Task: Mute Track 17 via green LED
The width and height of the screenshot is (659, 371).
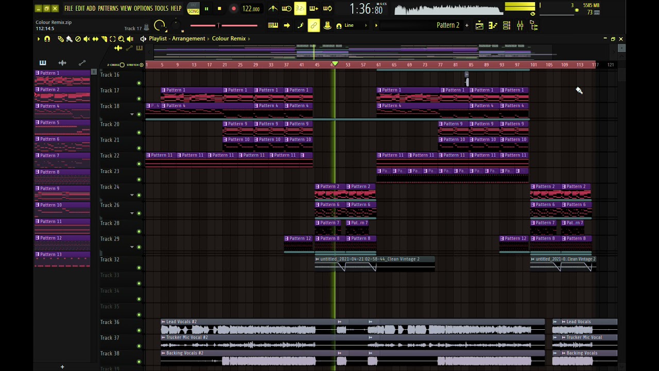Action: (x=139, y=98)
